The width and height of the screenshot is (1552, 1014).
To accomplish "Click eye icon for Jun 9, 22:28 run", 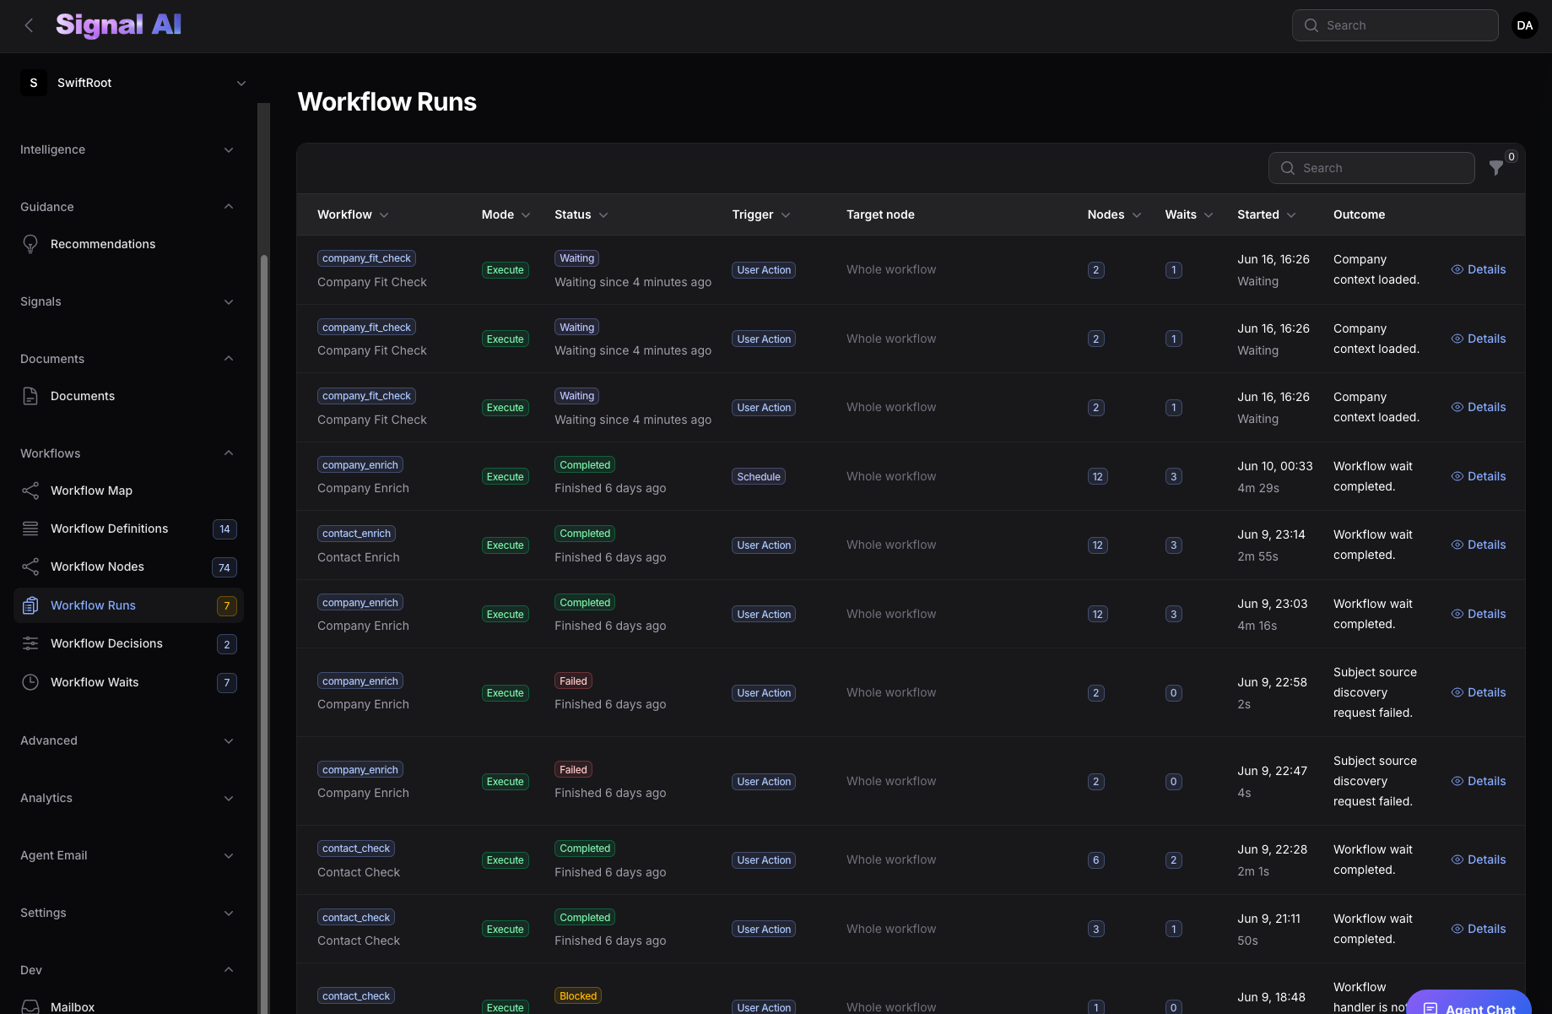I will pos(1457,859).
